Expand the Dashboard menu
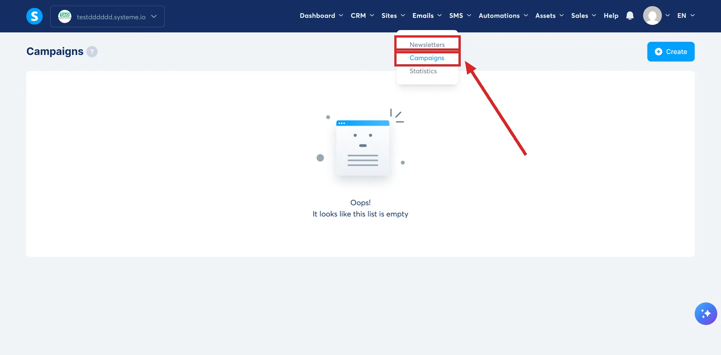721x355 pixels. point(321,15)
